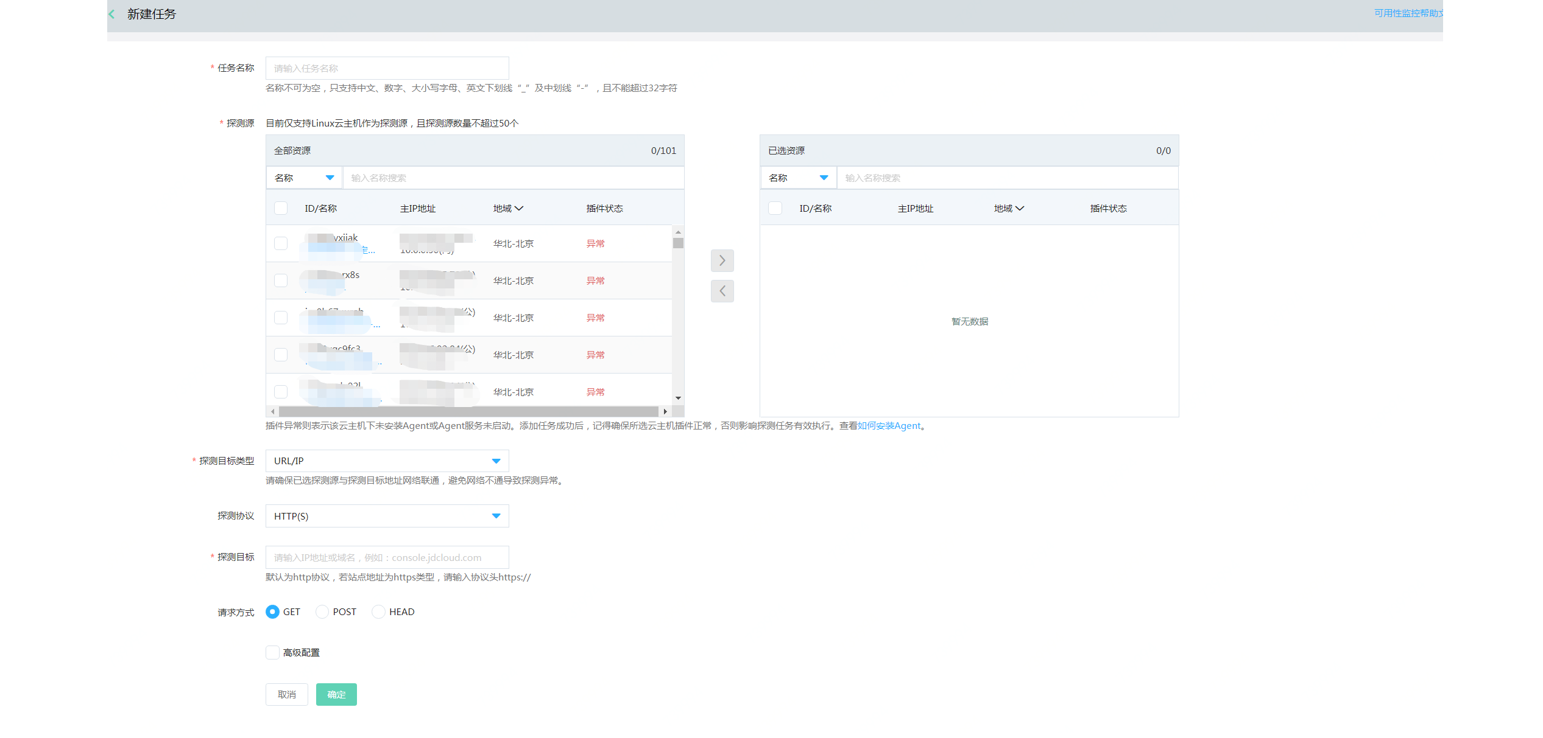
Task: Click the 确定 button to submit
Action: click(336, 694)
